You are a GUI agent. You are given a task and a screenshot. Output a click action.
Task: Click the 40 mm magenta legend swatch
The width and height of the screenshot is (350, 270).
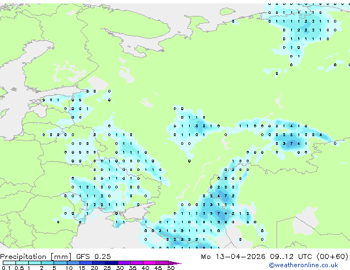point(150,263)
